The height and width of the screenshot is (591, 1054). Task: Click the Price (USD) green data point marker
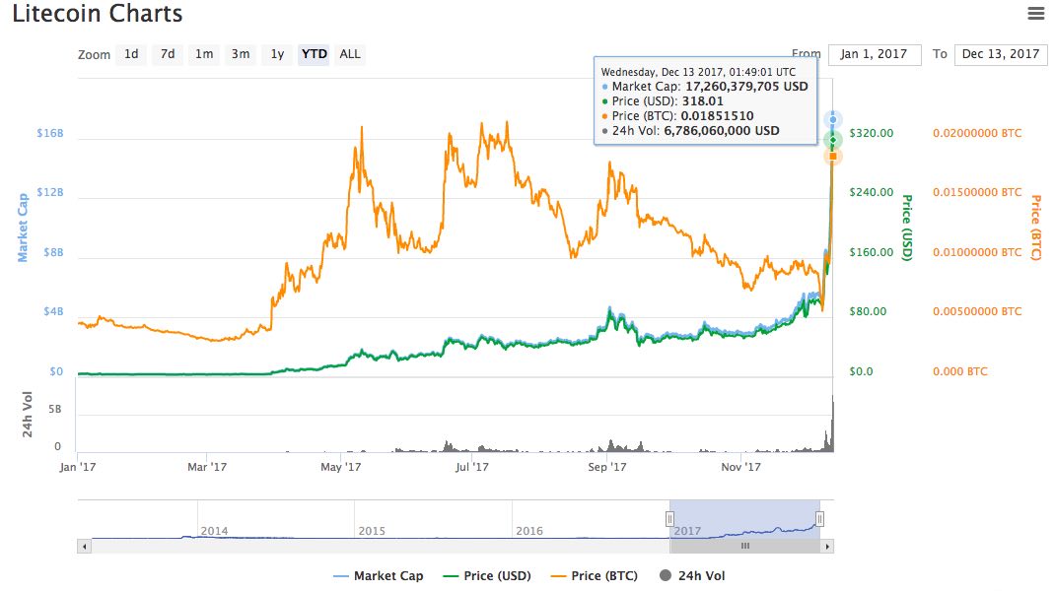point(833,140)
